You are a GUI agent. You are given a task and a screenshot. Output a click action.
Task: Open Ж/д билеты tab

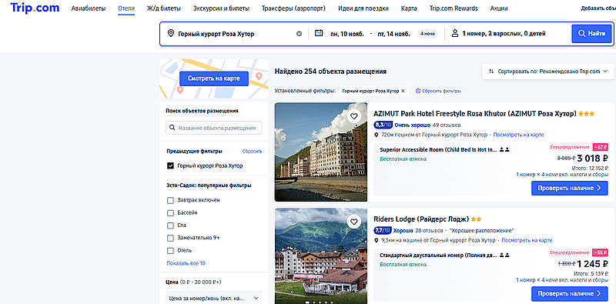pos(164,8)
